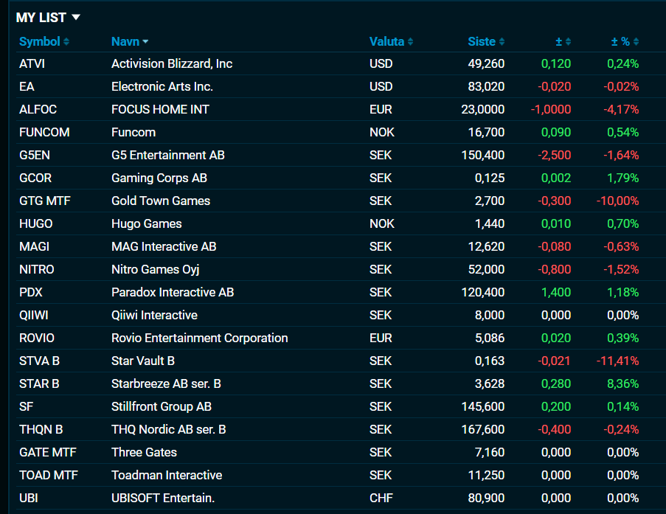The height and width of the screenshot is (514, 666).
Task: Select Gold Town Games entry
Action: [x=161, y=201]
